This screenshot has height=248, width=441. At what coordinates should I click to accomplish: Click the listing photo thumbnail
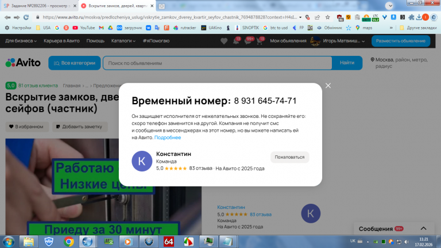[103, 186]
